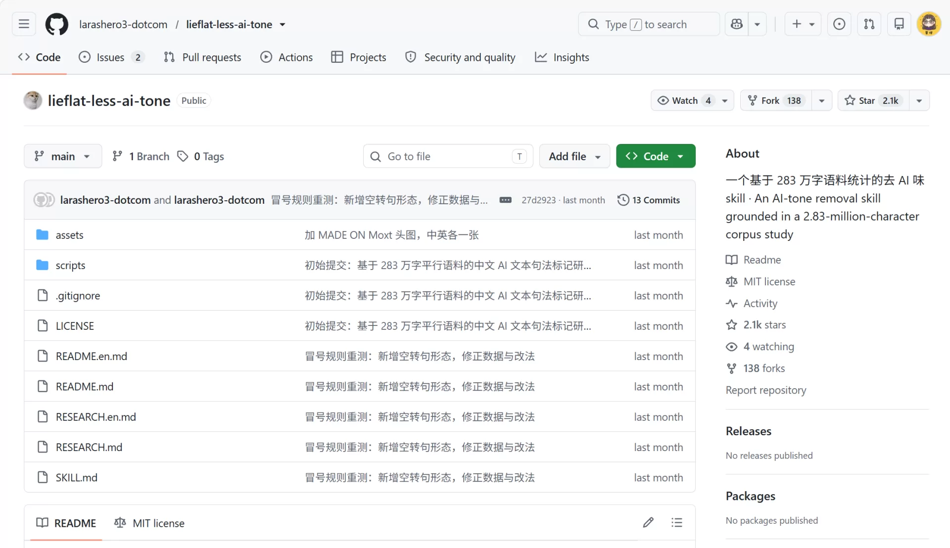Open the green Code dropdown
Screen dimensions: 950x548
pyautogui.click(x=656, y=156)
